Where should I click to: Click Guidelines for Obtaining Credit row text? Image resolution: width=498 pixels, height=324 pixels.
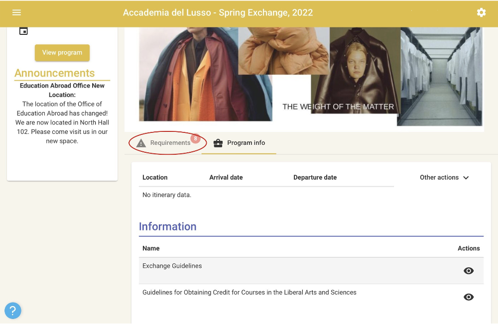pyautogui.click(x=249, y=292)
